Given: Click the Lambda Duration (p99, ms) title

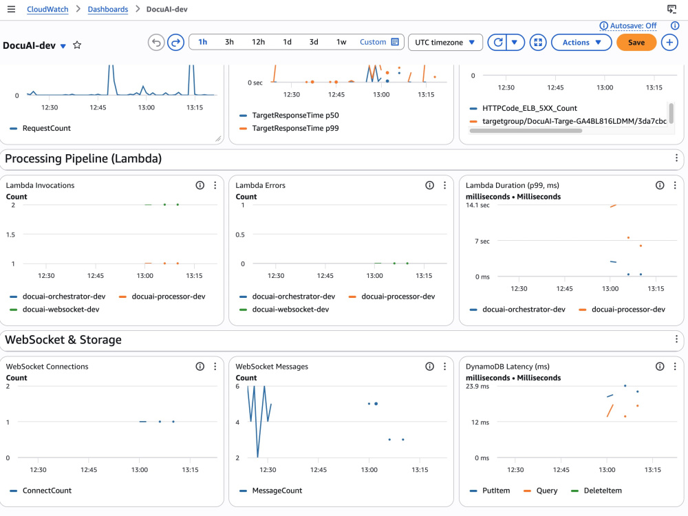Looking at the screenshot, I should tap(513, 185).
